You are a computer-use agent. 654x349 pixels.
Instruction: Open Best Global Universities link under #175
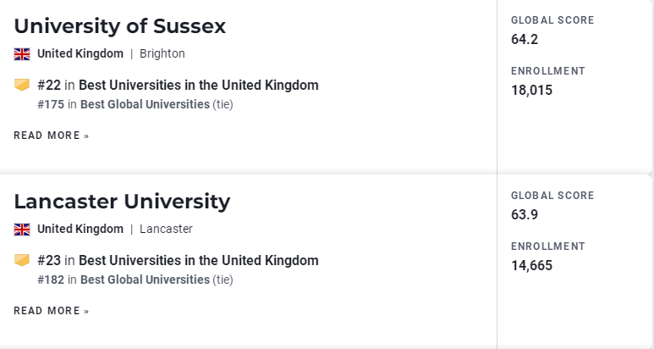[145, 104]
